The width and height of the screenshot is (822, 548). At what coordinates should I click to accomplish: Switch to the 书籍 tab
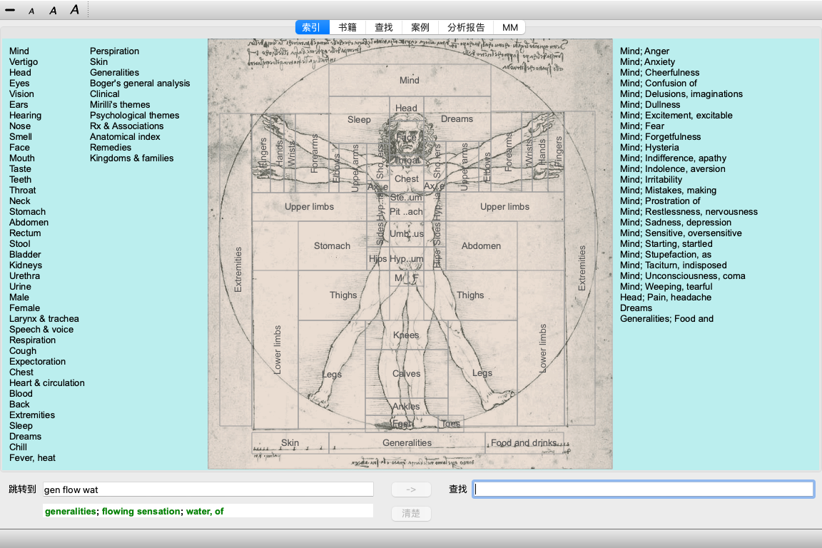click(347, 27)
